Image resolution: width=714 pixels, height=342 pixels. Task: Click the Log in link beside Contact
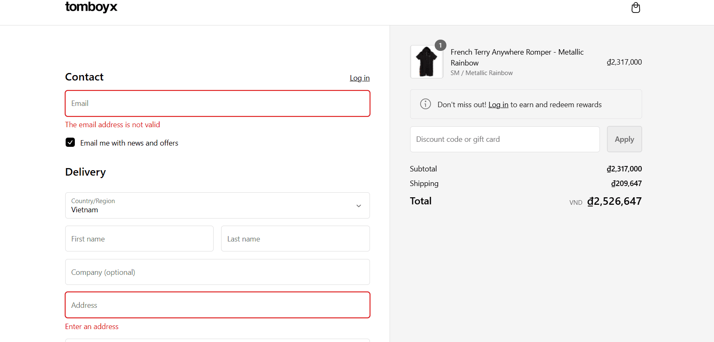[x=360, y=78]
